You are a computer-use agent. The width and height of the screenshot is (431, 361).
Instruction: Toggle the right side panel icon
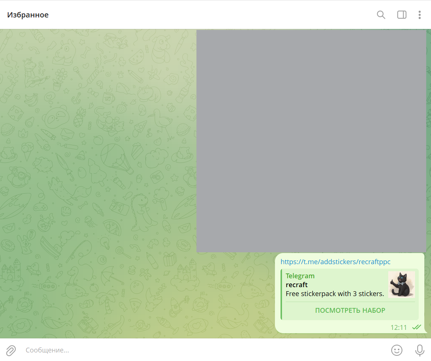[x=402, y=15]
